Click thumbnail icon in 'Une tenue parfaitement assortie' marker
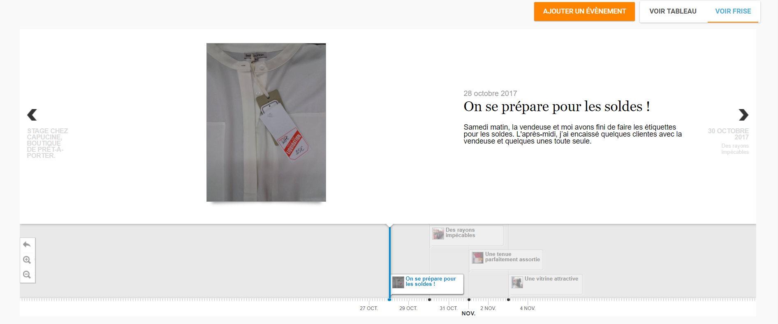Screen dimensions: 778x324 (477, 258)
